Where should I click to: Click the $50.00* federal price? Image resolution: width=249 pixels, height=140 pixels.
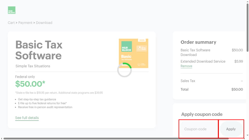30,84
